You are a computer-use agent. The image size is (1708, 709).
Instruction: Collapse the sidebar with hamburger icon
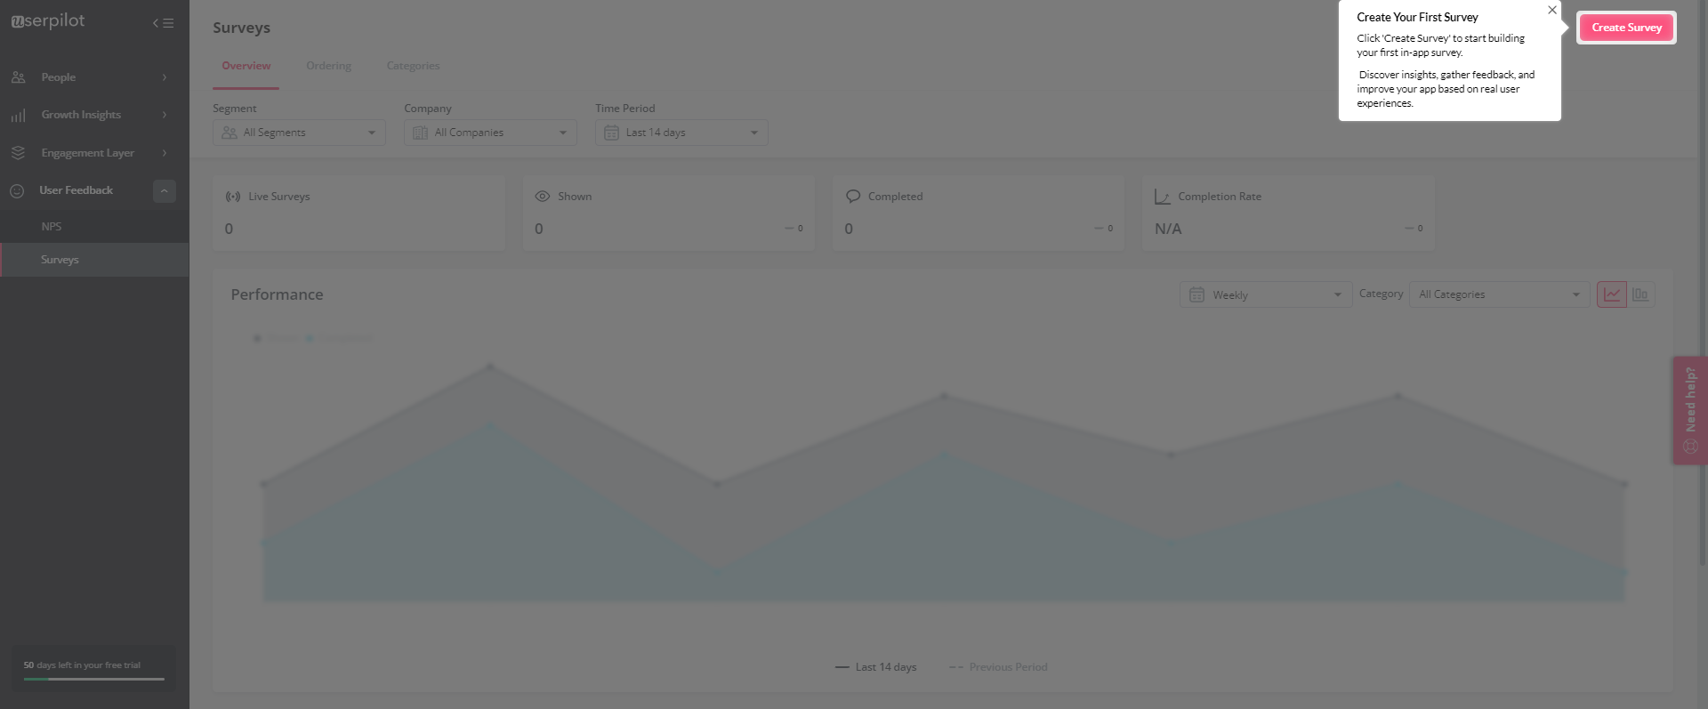click(x=163, y=23)
